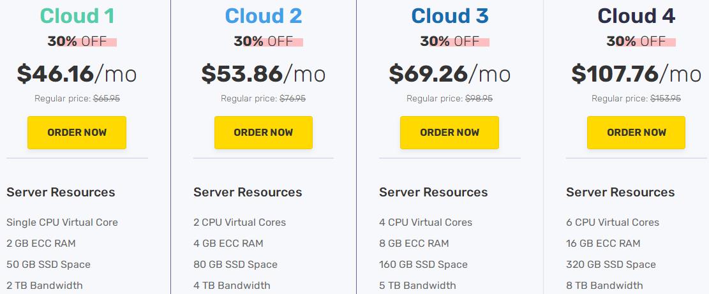This screenshot has height=294, width=709.
Task: Pick the $107.76/mo price text
Action: click(x=636, y=74)
